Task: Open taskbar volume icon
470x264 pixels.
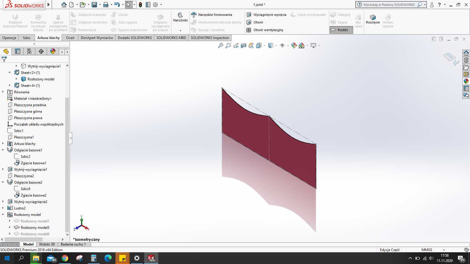Action: click(431, 258)
